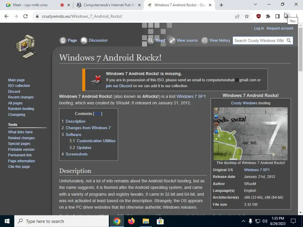Viewport: 303px width, 227px height.
Task: Open Firefox from the taskbar
Action: [131, 221]
